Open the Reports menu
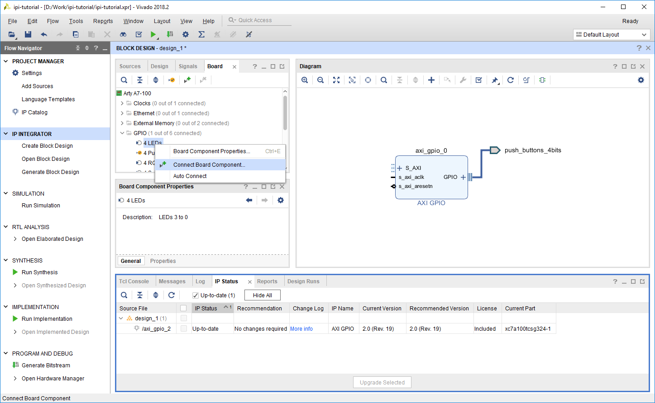Image resolution: width=655 pixels, height=403 pixels. click(103, 21)
